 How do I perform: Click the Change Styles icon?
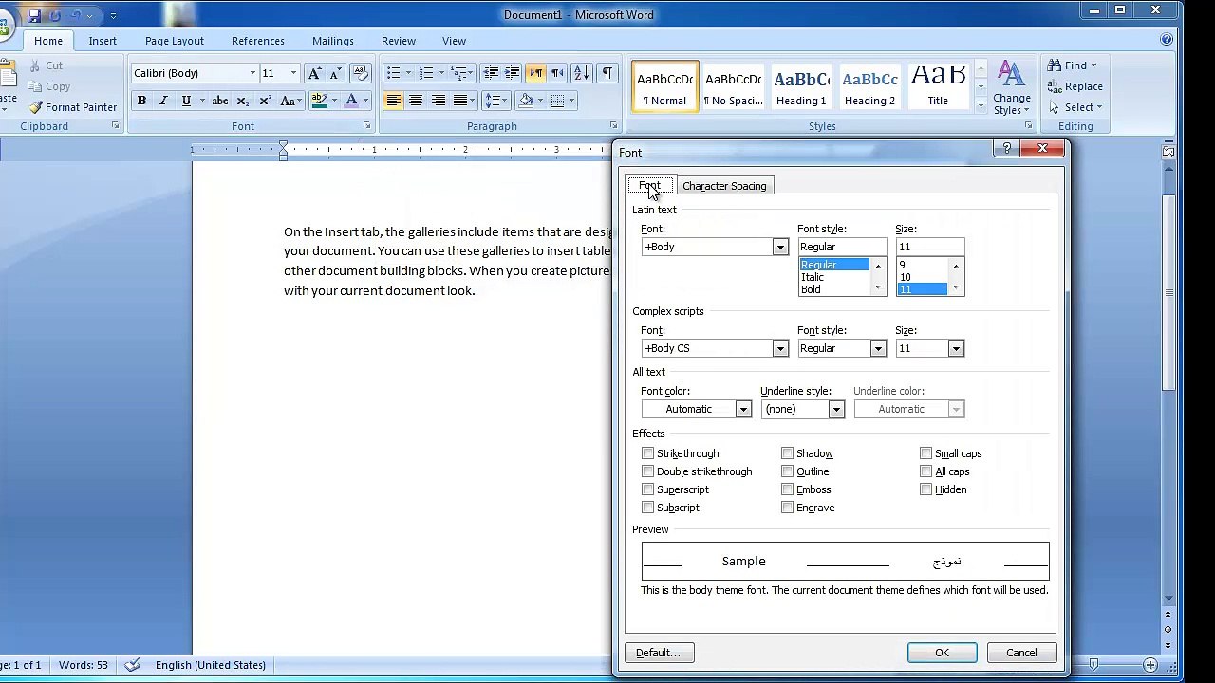pyautogui.click(x=1012, y=88)
